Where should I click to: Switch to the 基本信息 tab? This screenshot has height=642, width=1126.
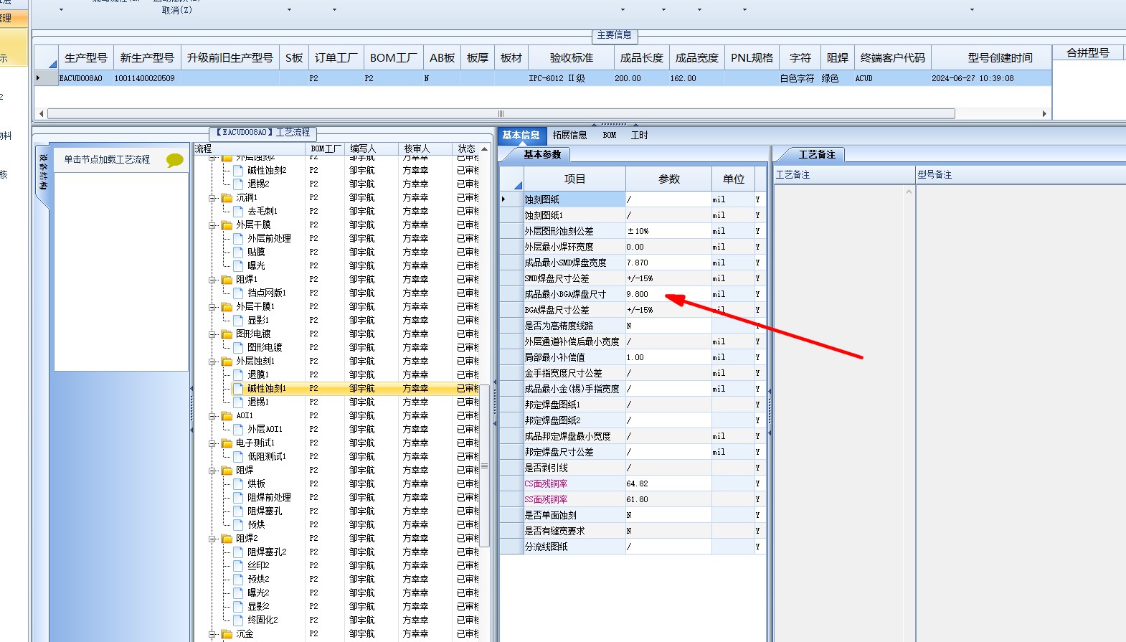521,135
